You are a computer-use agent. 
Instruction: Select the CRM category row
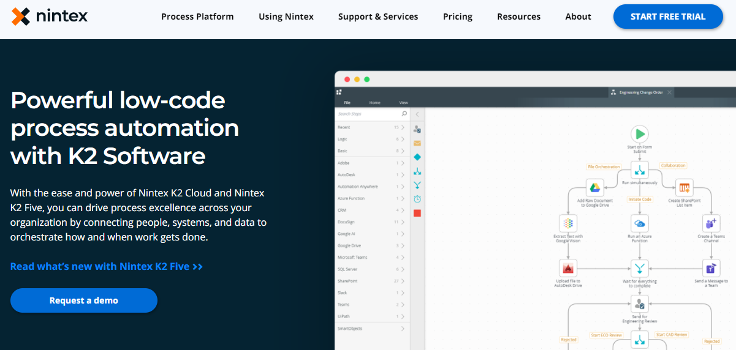point(372,210)
